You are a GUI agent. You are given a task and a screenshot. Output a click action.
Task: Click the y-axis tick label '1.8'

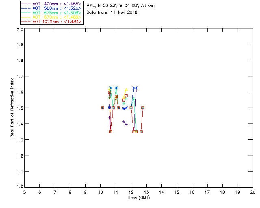tap(20, 60)
